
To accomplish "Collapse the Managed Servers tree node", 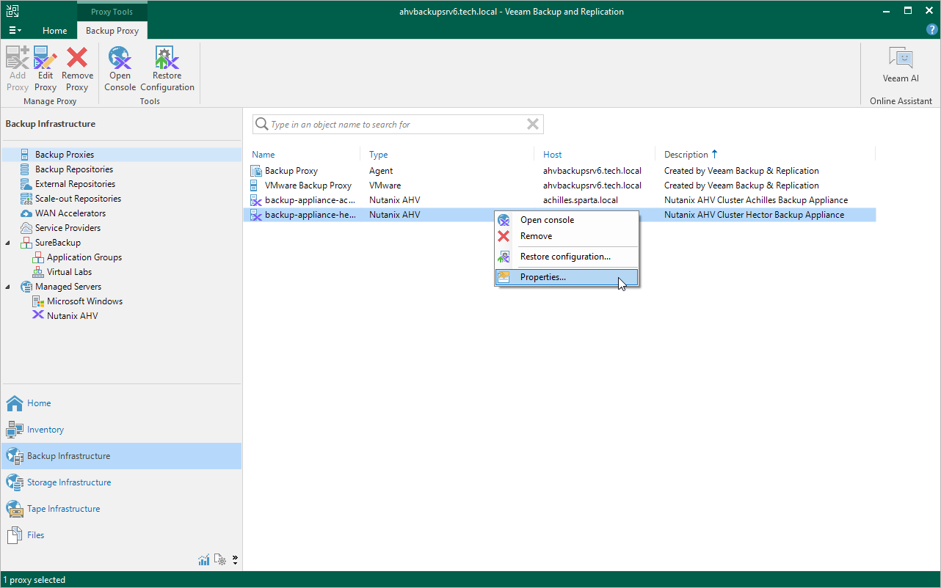I will coord(8,287).
